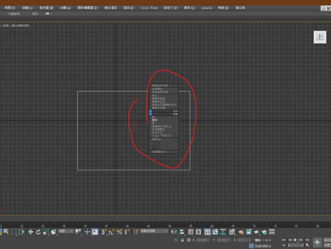The width and height of the screenshot is (331, 249).
Task: Click the Render Production teapot icon
Action: 257,232
